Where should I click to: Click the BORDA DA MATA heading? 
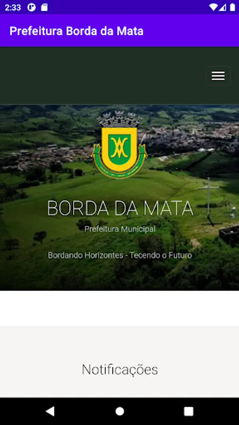pyautogui.click(x=120, y=208)
